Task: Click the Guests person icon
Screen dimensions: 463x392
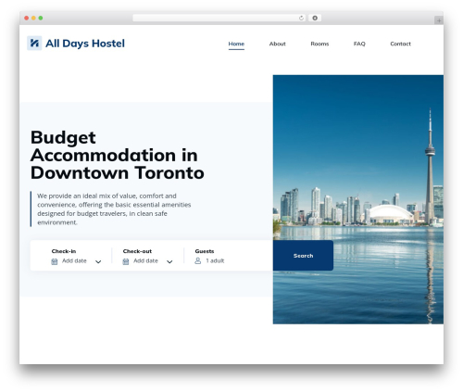Action: (x=198, y=261)
